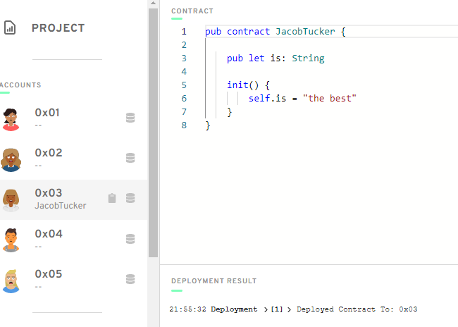Click 'Deployed Contract To: 0x03' message
Screen dimensions: 458x327
pyautogui.click(x=357, y=309)
